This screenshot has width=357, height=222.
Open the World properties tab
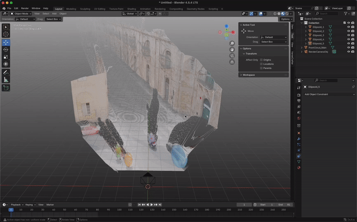tap(299, 119)
